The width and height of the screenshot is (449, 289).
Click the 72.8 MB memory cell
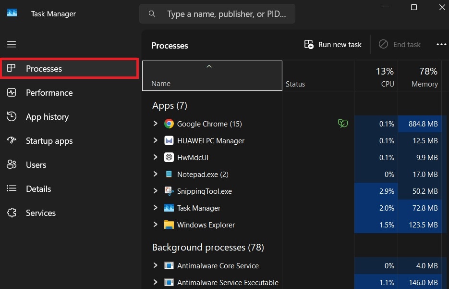click(x=420, y=208)
